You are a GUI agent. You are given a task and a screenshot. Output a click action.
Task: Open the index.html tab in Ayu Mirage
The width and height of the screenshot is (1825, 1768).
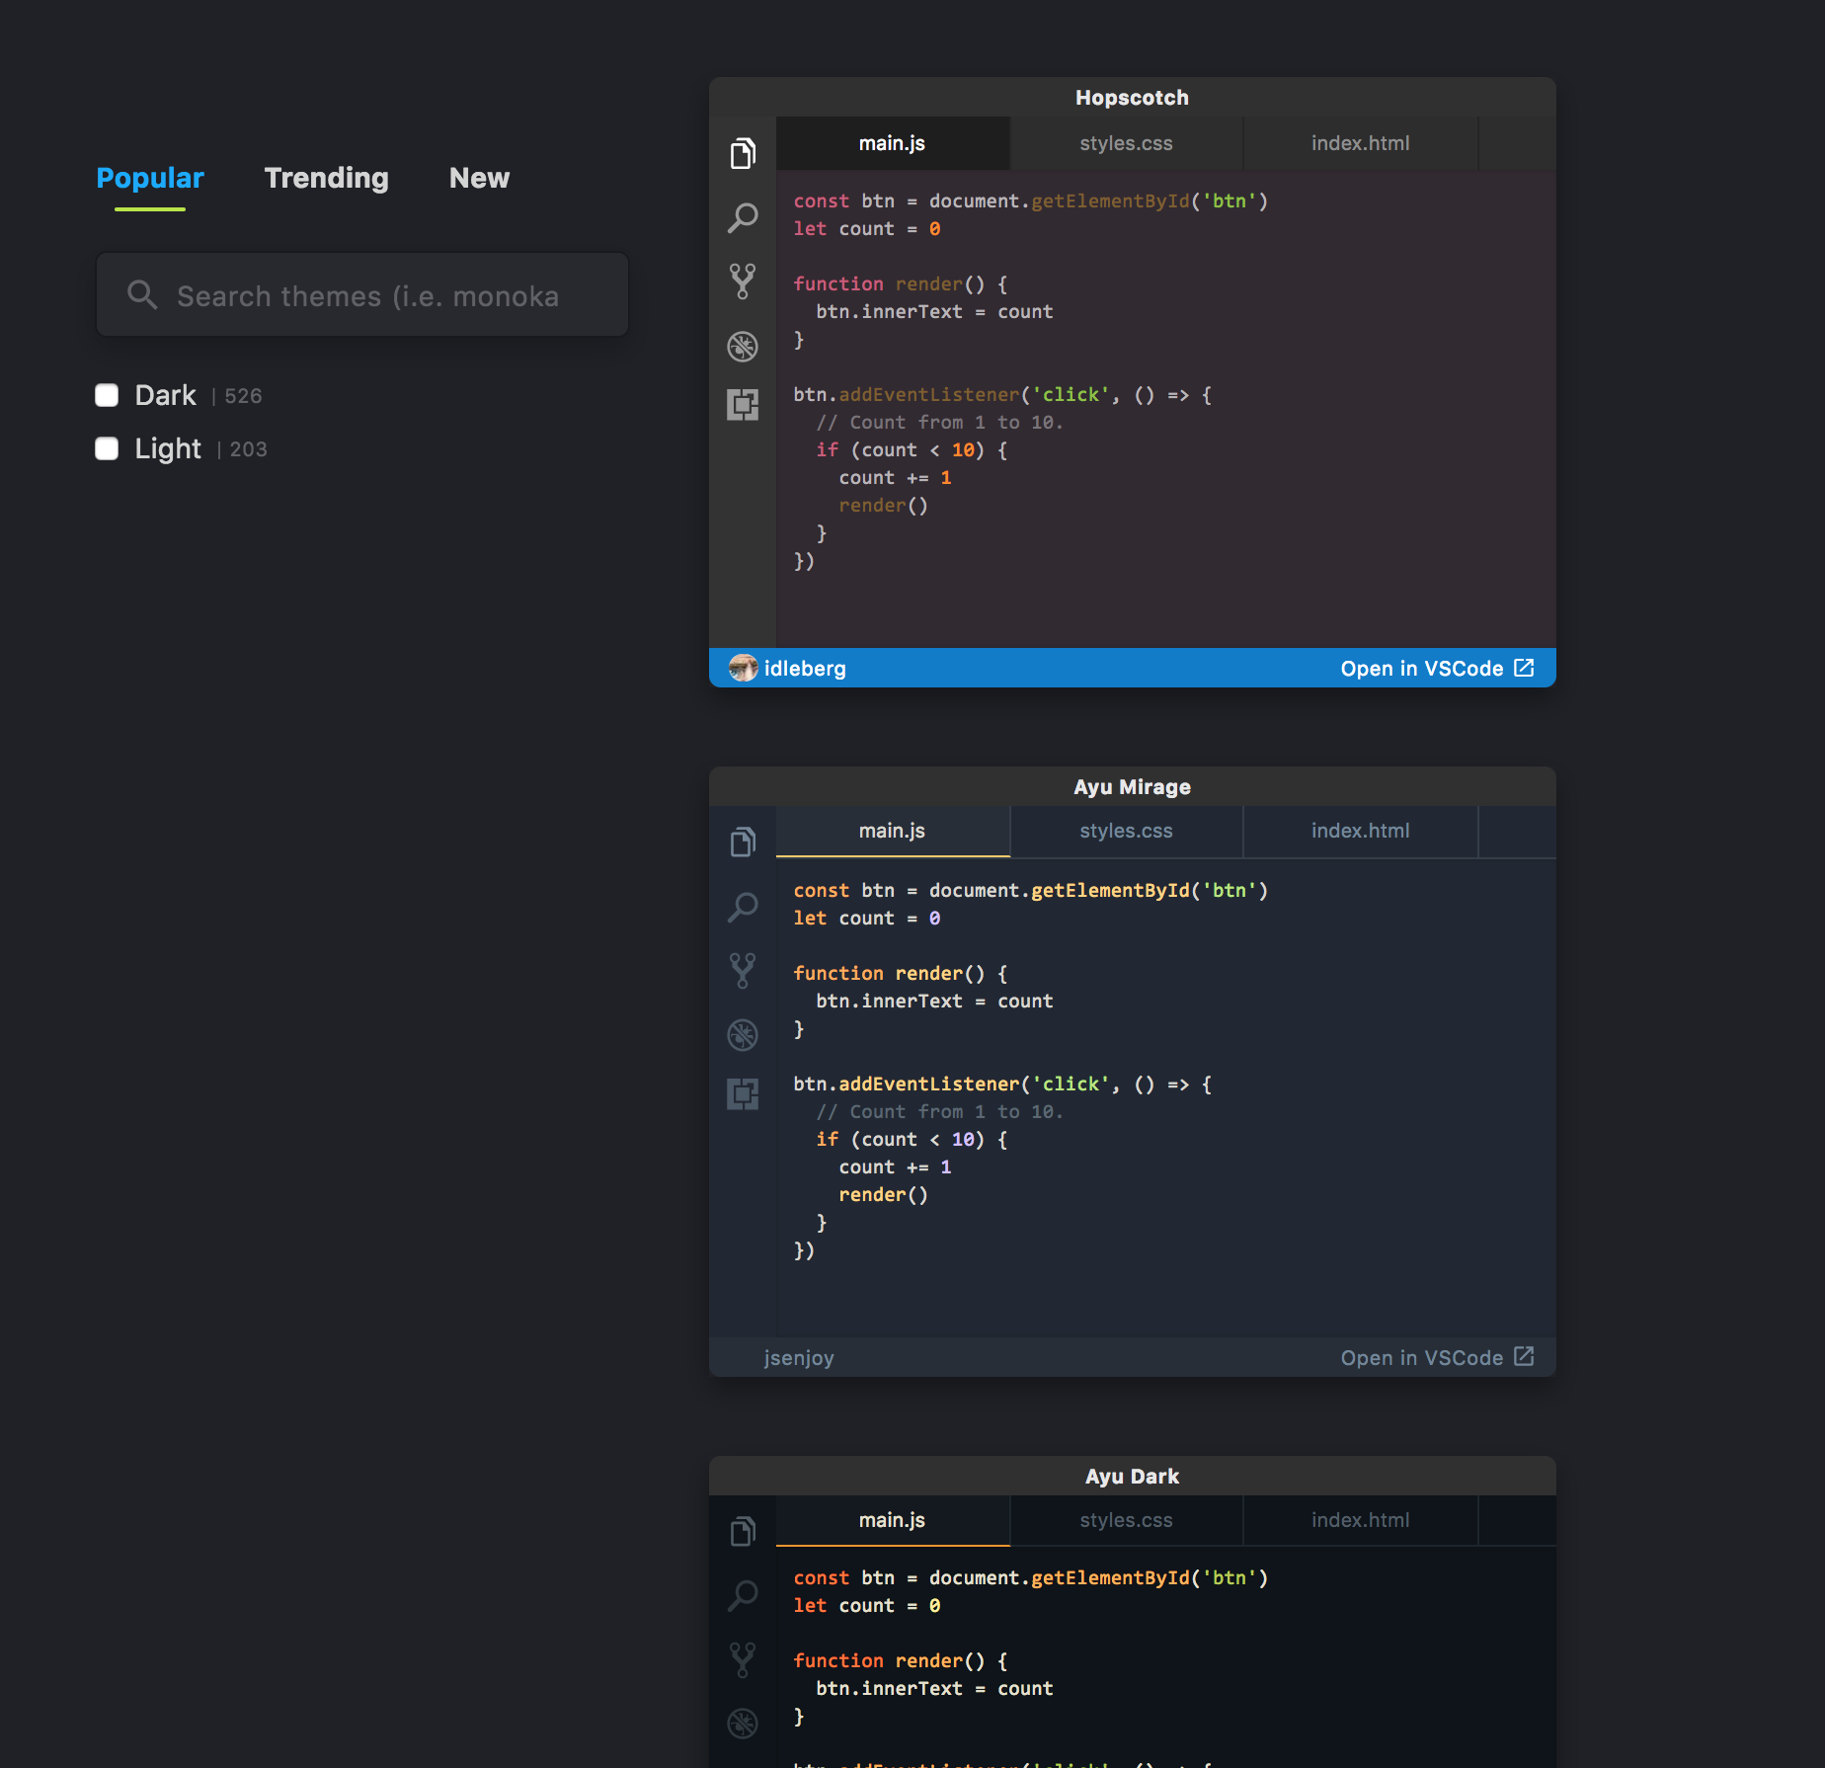tap(1360, 831)
